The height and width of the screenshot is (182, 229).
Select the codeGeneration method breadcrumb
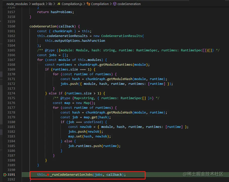click(x=129, y=4)
